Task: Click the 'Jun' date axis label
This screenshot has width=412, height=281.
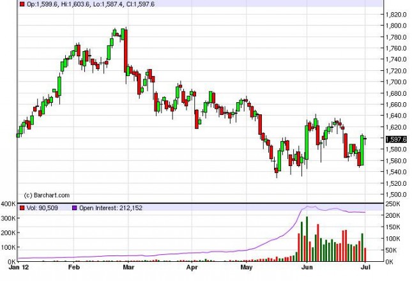Action: tap(307, 268)
